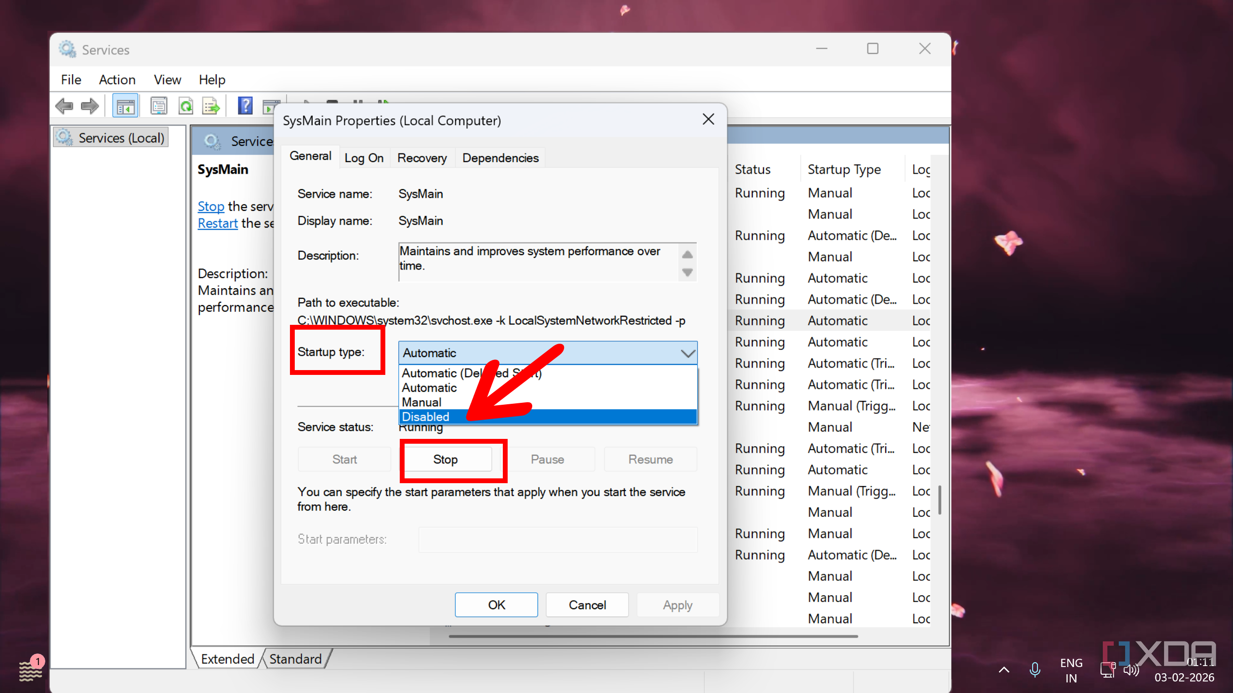Image resolution: width=1233 pixels, height=693 pixels.
Task: Click the Restart service link
Action: (x=218, y=223)
